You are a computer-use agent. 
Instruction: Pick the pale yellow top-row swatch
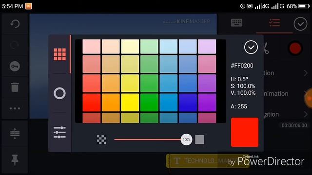130,47
